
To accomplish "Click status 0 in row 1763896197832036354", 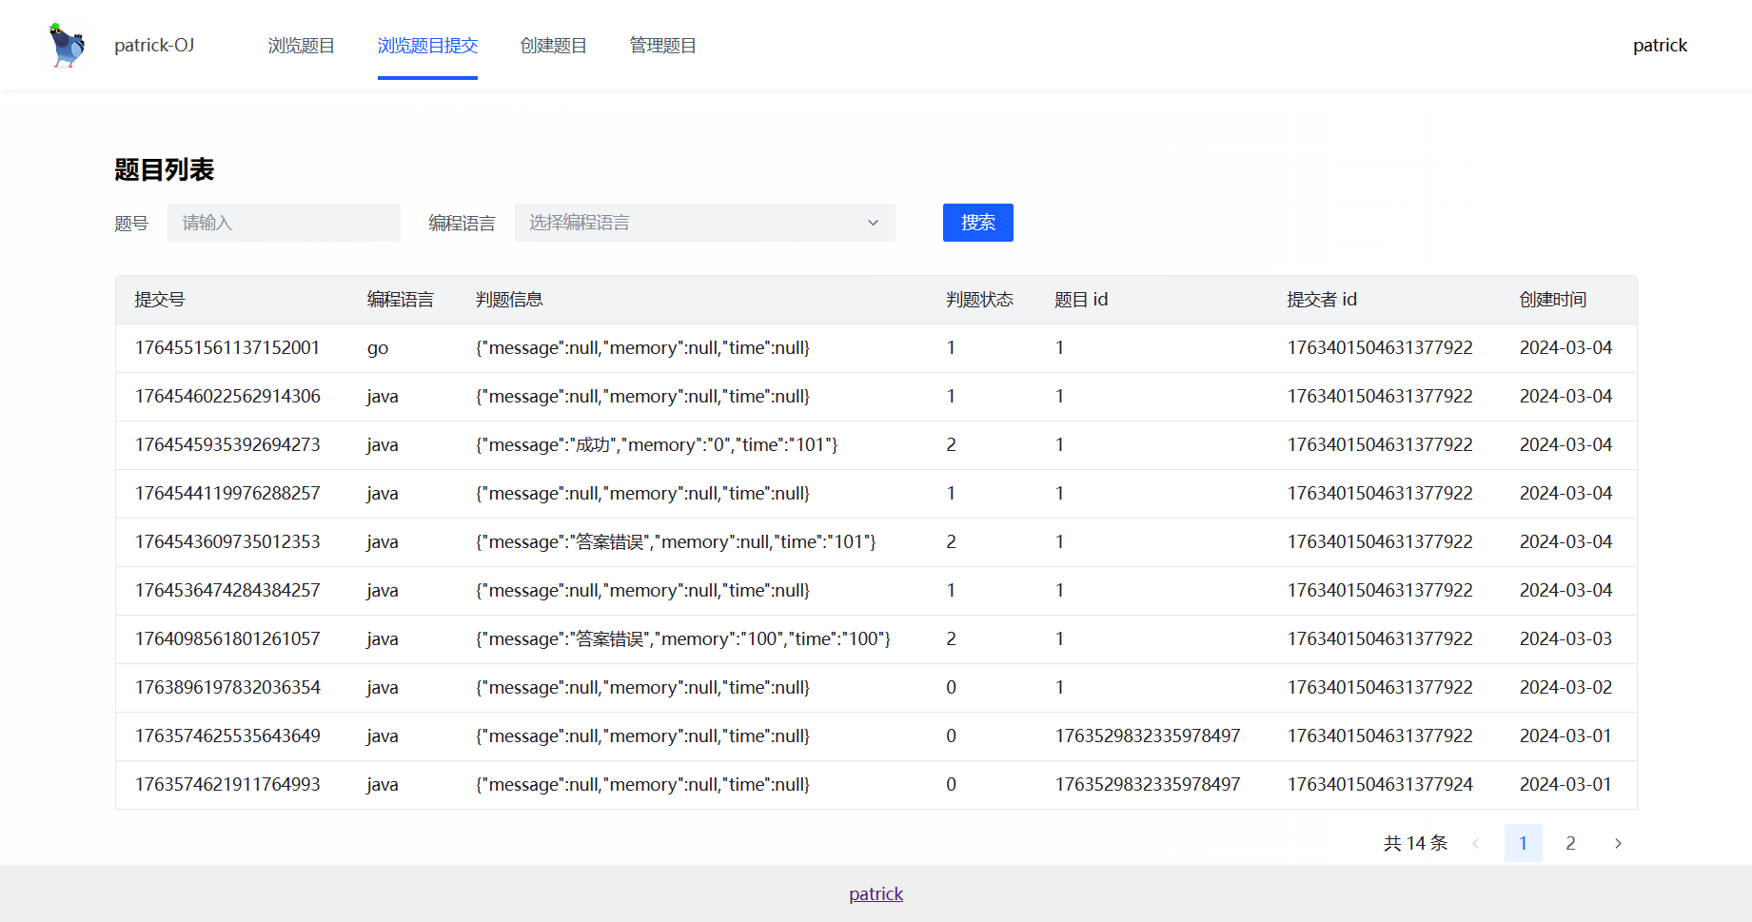I will 951,687.
